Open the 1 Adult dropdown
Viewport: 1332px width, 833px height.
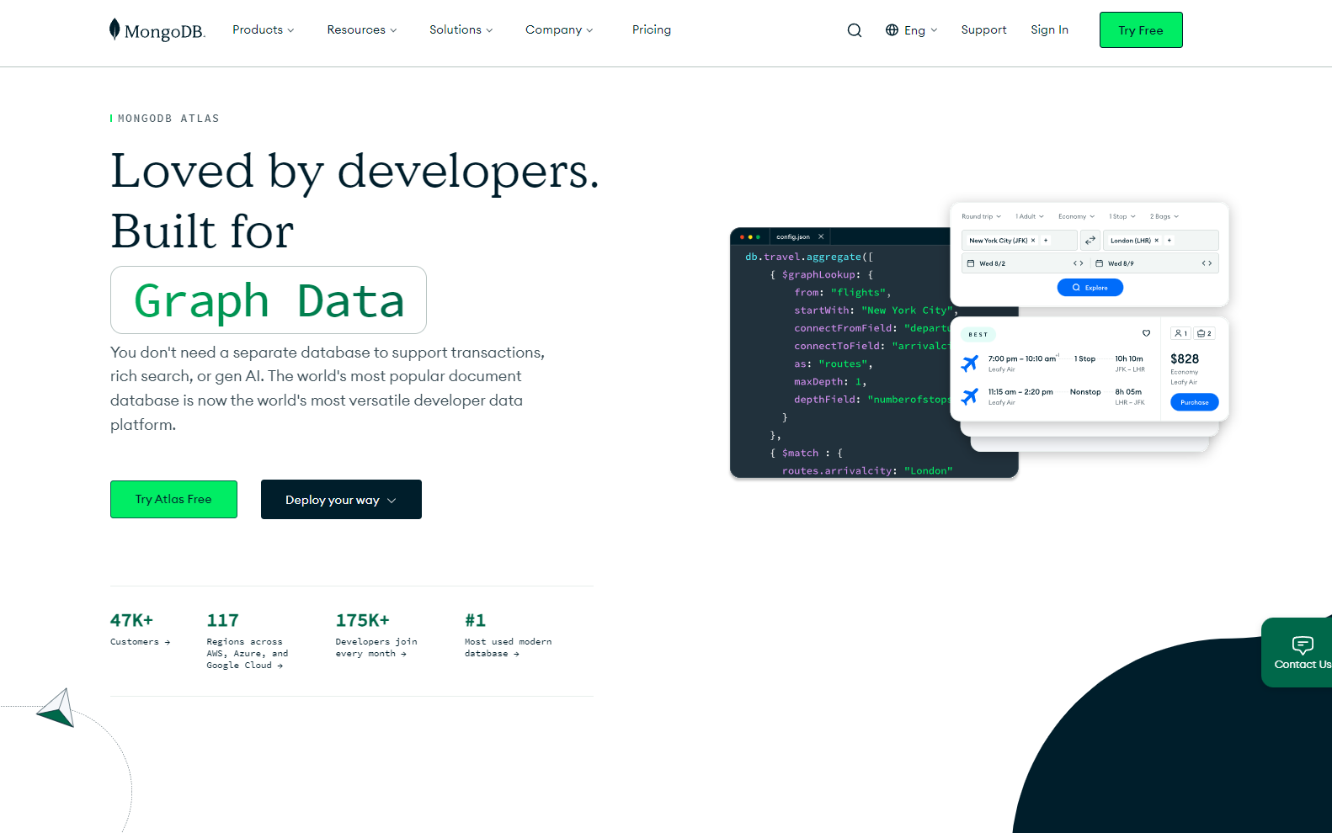click(x=1030, y=216)
